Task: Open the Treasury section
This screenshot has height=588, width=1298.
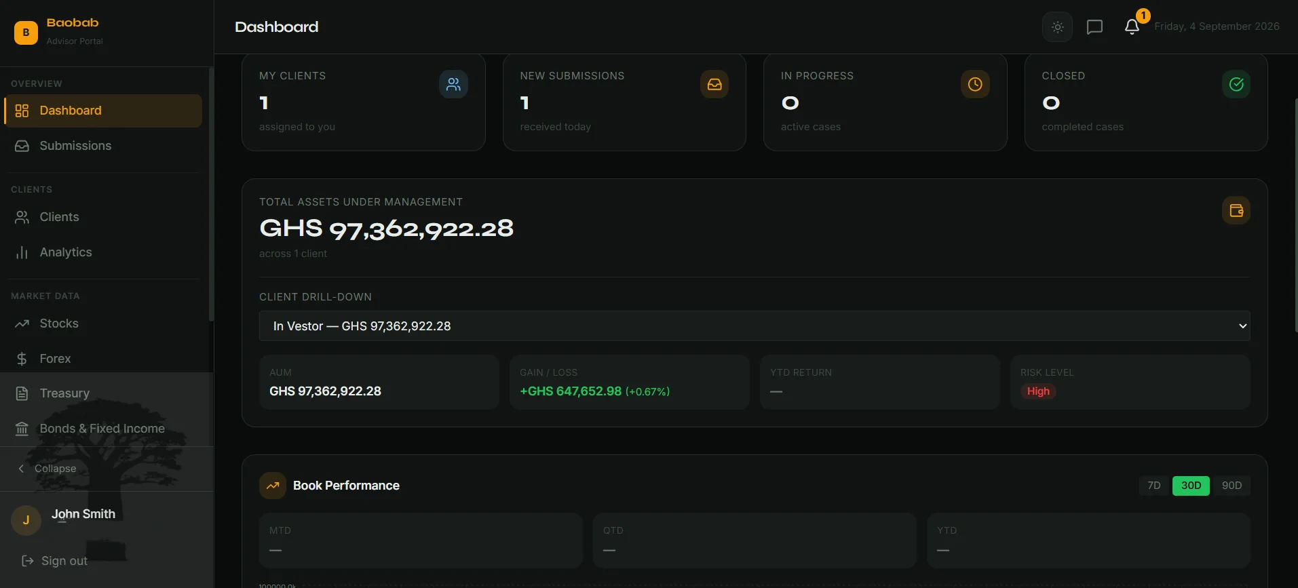Action: pyautogui.click(x=103, y=393)
